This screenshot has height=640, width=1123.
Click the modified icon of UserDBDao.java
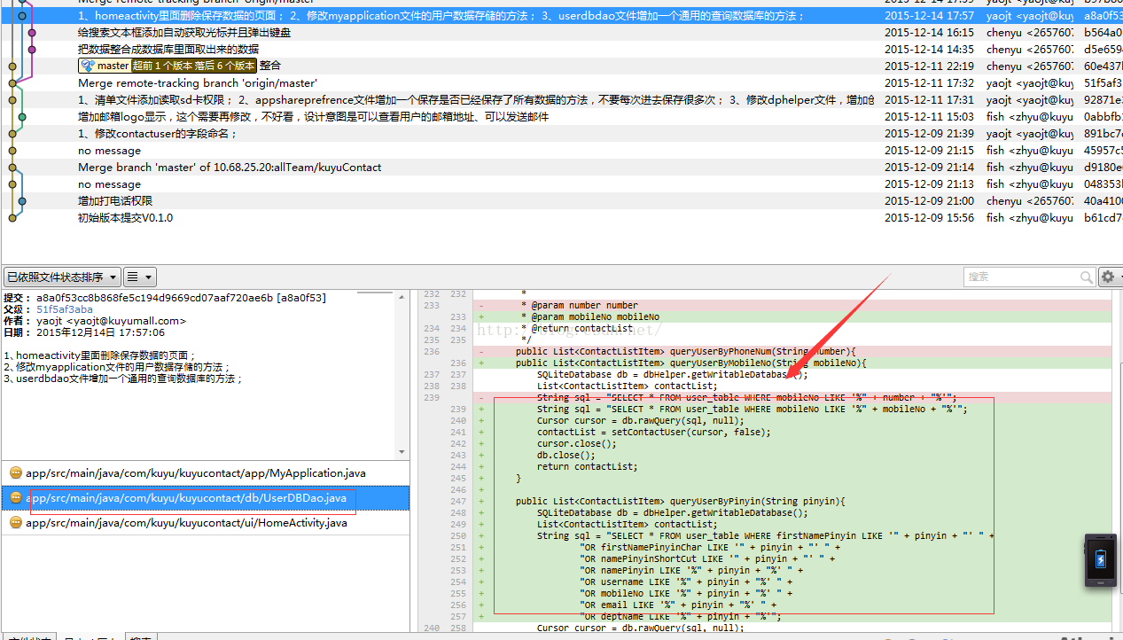point(15,498)
